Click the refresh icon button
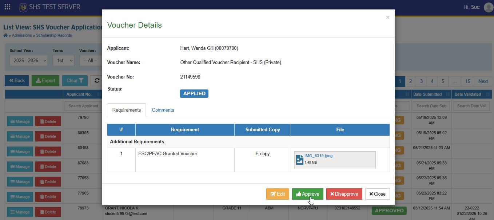Viewport: 494px width, 220px height. pos(96,81)
